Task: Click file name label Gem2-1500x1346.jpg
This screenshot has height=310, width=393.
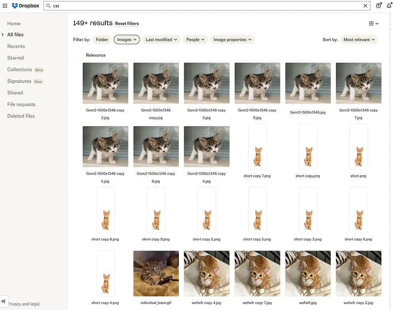Action: [308, 112]
